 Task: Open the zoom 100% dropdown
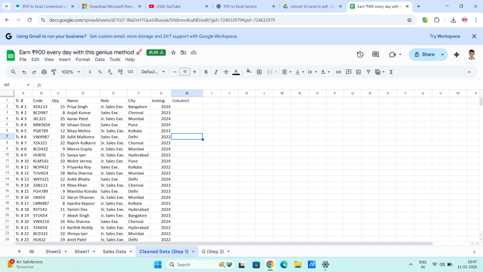(70, 72)
